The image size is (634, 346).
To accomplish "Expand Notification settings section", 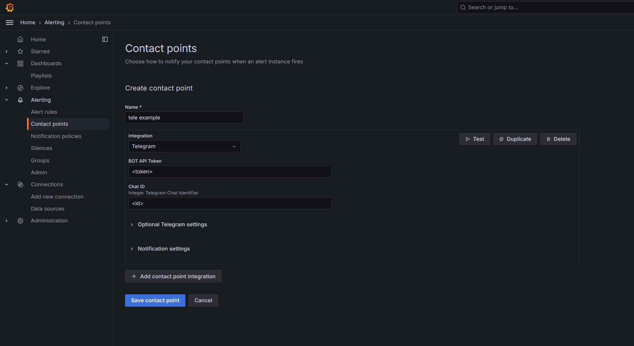I will pyautogui.click(x=164, y=249).
